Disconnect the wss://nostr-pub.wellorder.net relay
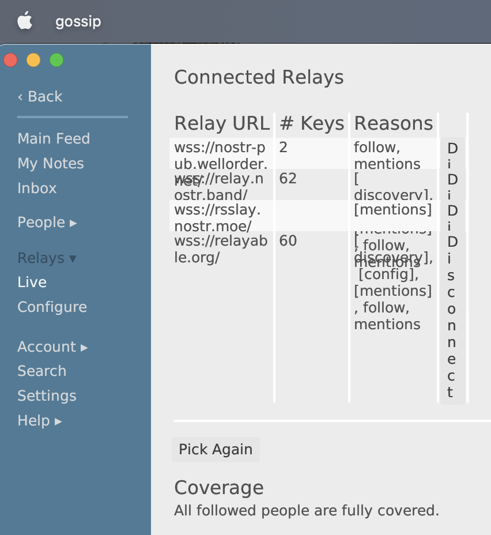491x535 pixels. (x=452, y=156)
